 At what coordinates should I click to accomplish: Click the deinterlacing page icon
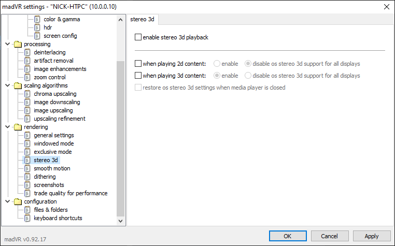[27, 52]
